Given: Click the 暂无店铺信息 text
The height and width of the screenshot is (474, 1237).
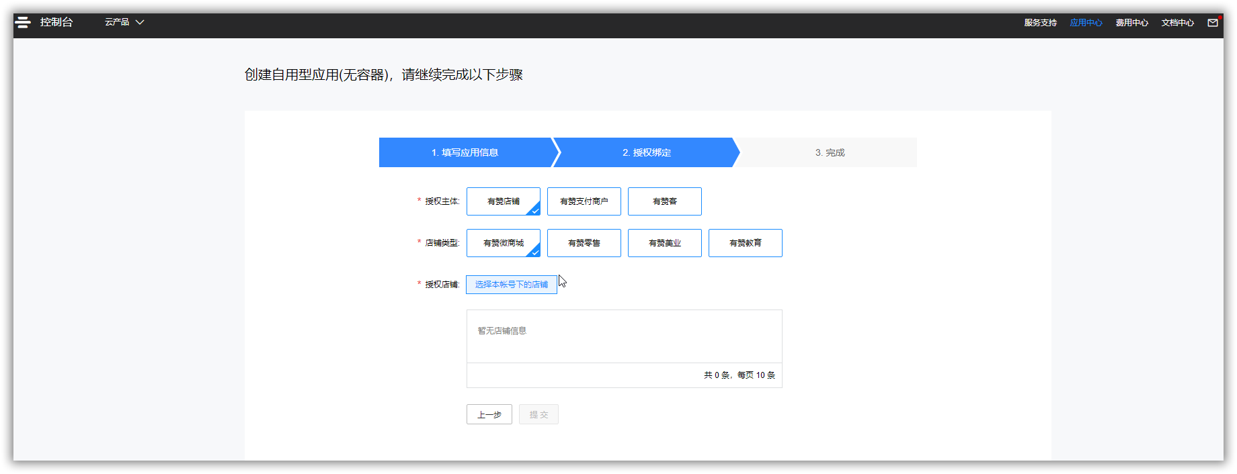Looking at the screenshot, I should click(x=502, y=331).
